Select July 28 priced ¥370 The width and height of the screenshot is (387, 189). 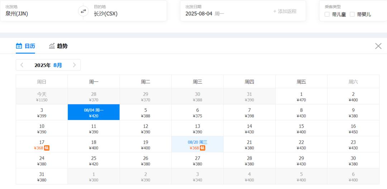click(94, 96)
